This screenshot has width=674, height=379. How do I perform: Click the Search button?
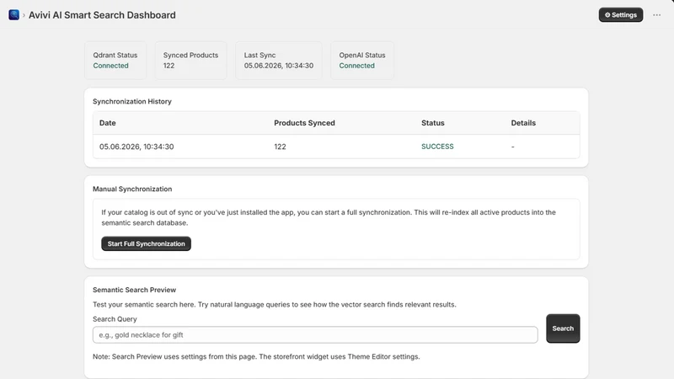point(563,328)
